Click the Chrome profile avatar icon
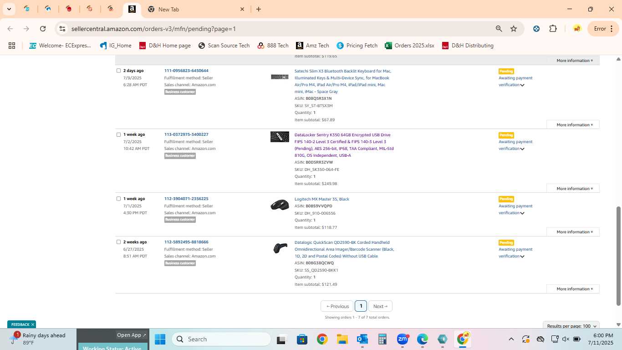Screen dimensions: 622x350 click(577, 29)
